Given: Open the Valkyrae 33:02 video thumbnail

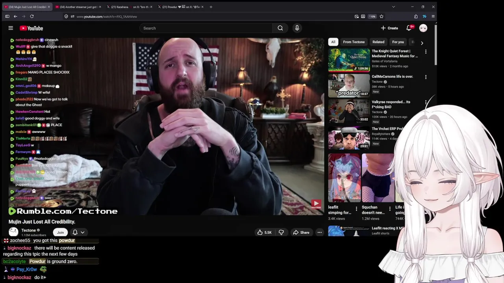Looking at the screenshot, I should [x=349, y=111].
